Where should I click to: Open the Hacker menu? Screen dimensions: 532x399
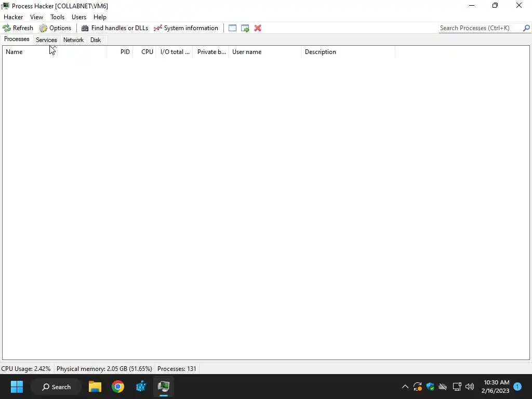coord(13,17)
